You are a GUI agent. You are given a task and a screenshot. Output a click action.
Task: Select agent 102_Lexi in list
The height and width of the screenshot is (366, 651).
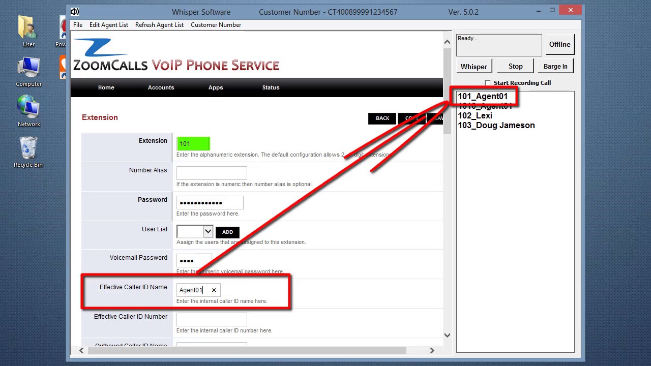click(475, 115)
